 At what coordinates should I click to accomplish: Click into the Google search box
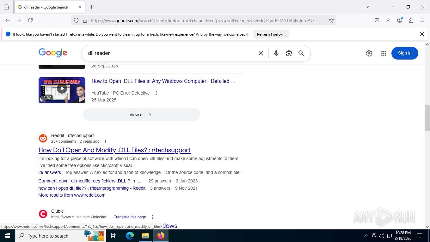(x=171, y=53)
